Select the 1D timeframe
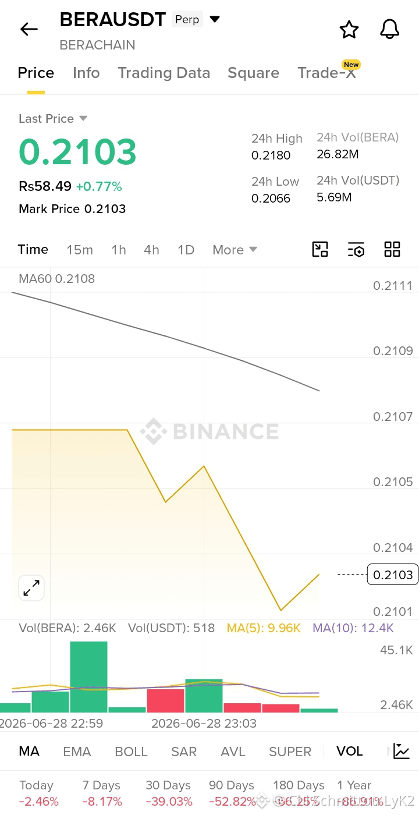The width and height of the screenshot is (419, 815). click(x=186, y=250)
